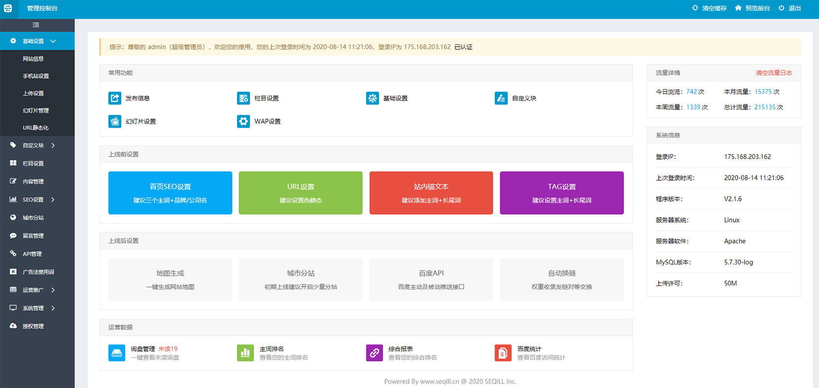Open the 百度API card
Screen dimensions: 819x388
tap(431, 279)
